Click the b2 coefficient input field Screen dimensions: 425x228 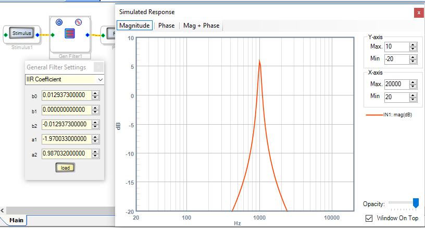[67, 125]
